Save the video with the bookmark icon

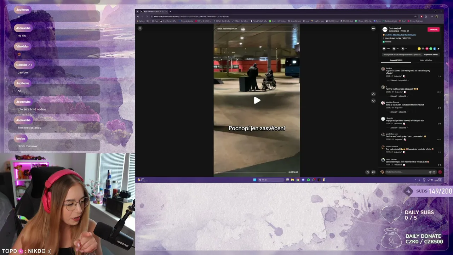click(x=403, y=49)
